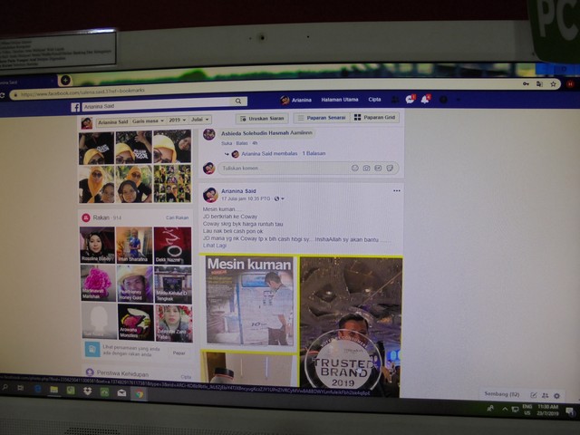Click the emoji icon in comment box
This screenshot has width=580, height=435.
(354, 168)
